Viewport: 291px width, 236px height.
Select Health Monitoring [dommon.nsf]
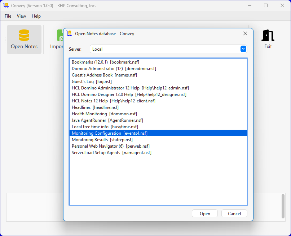point(158,114)
